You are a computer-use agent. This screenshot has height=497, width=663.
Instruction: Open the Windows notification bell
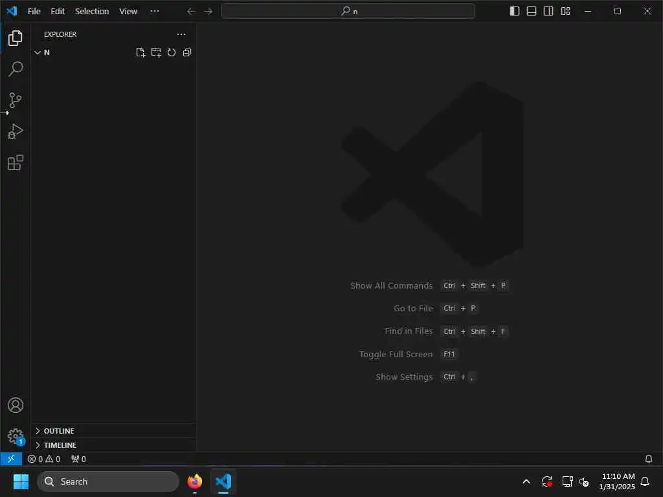tap(645, 481)
